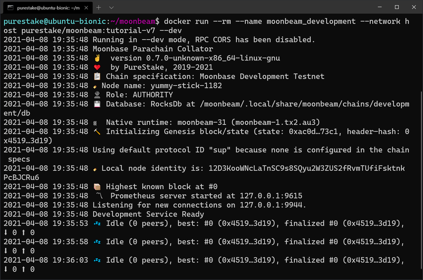Click the person emoji before Role

[97, 95]
